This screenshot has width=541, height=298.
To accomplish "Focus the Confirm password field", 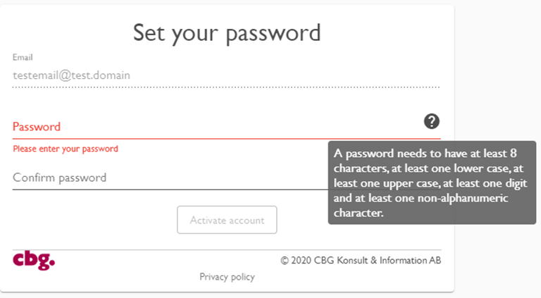I will click(170, 178).
